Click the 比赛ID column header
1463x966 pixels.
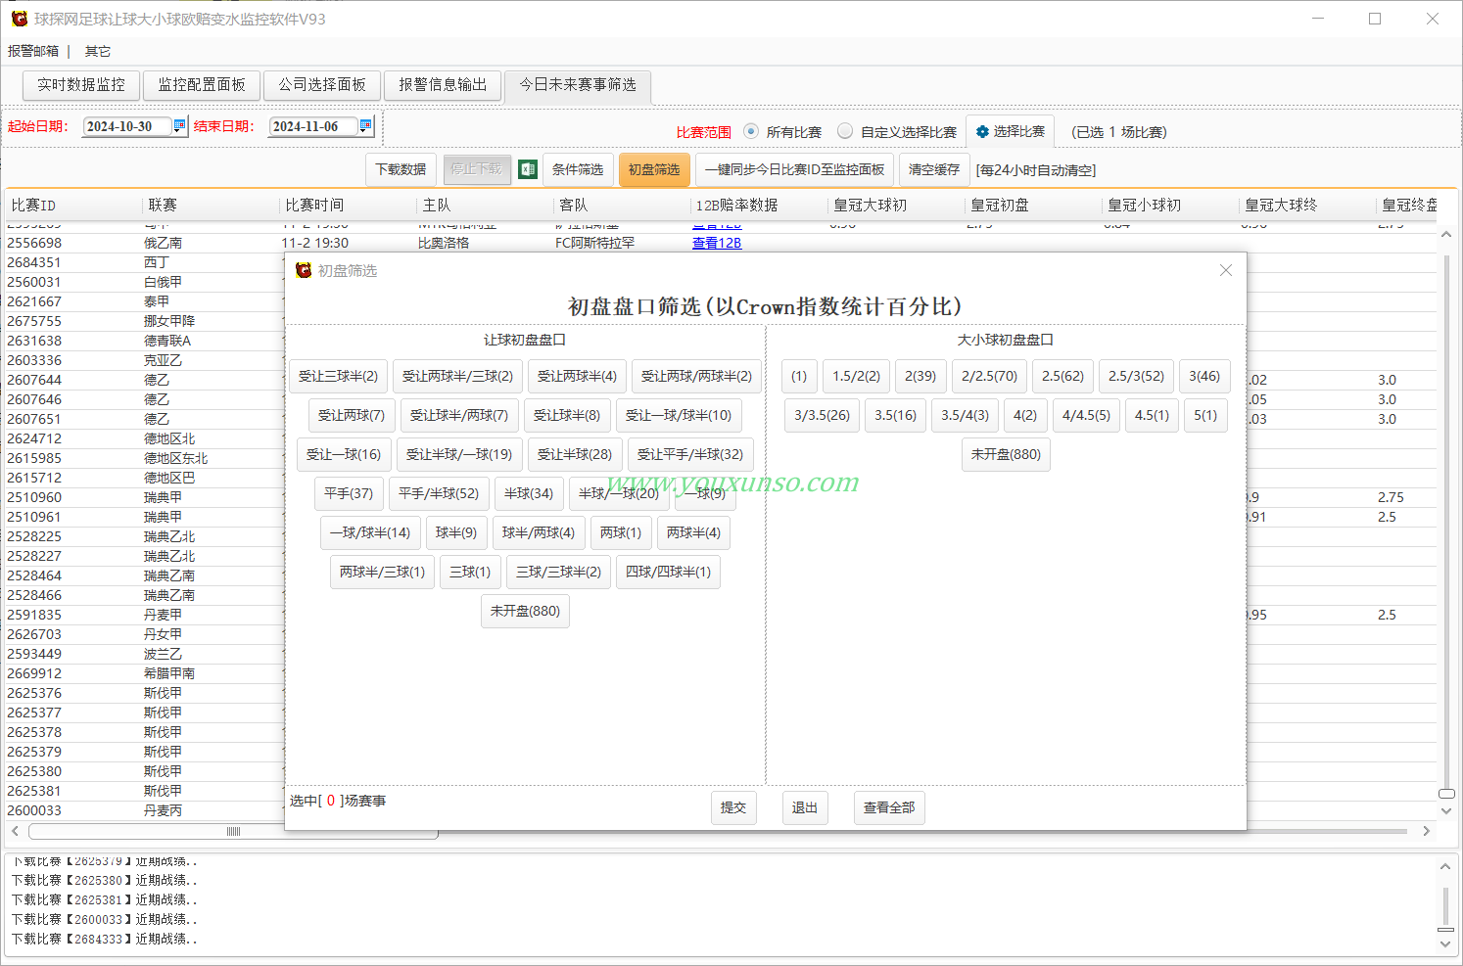73,205
